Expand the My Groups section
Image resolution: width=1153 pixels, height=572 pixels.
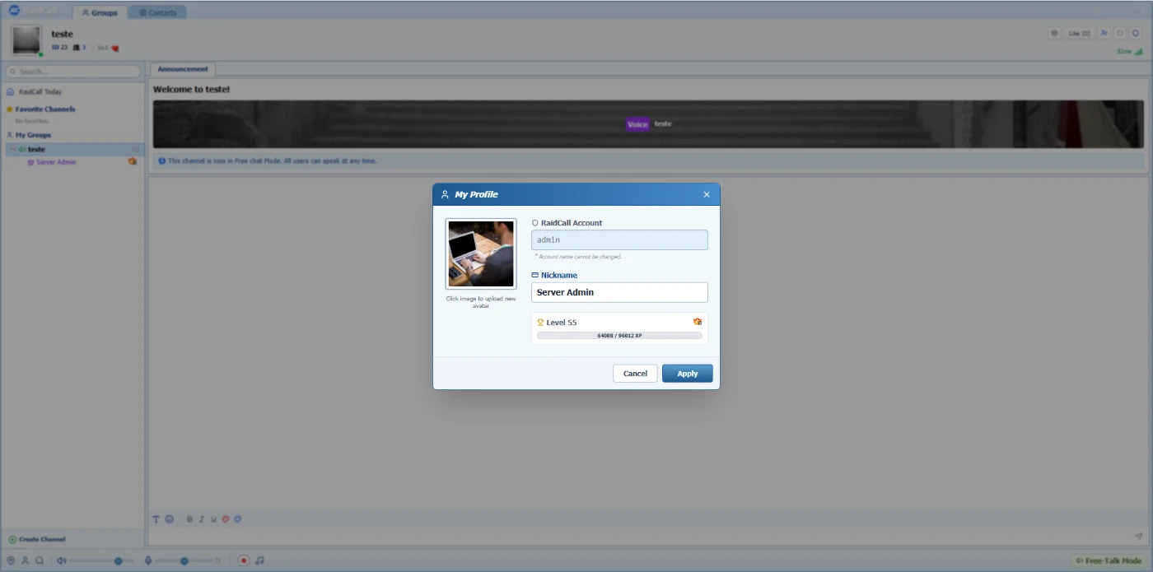[33, 135]
